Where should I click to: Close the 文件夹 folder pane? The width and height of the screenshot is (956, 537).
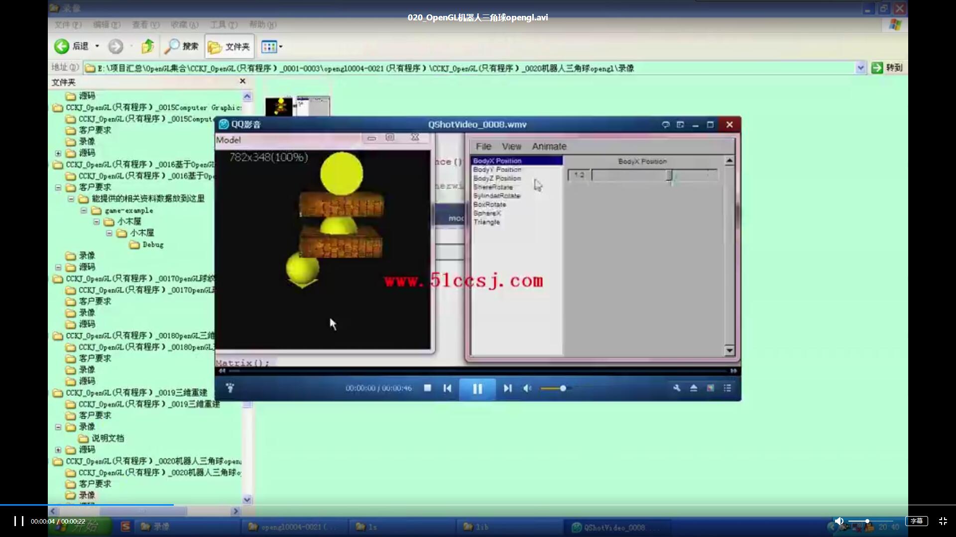242,81
